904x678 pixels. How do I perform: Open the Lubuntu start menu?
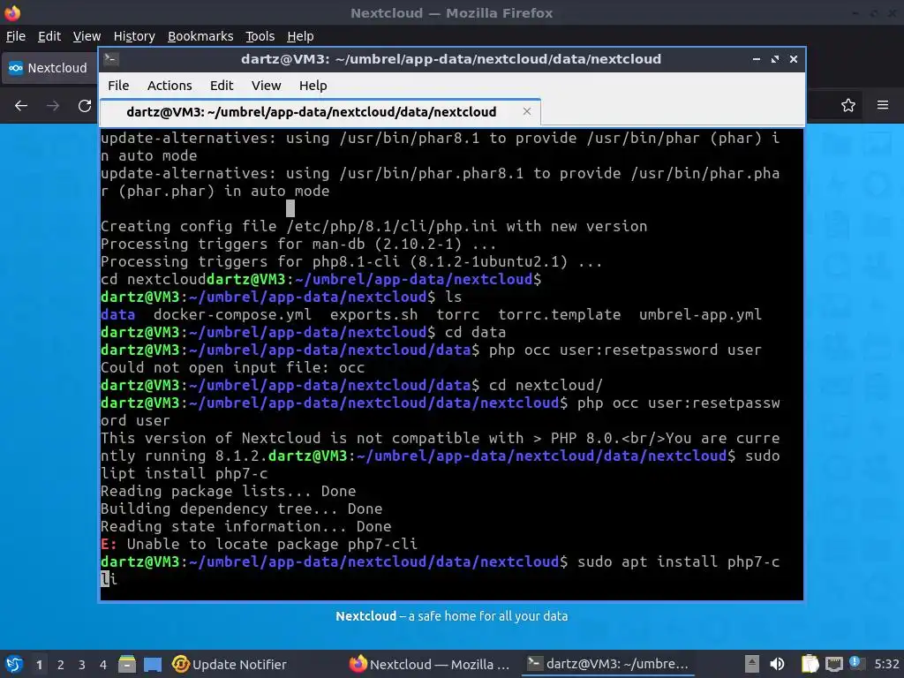tap(14, 664)
